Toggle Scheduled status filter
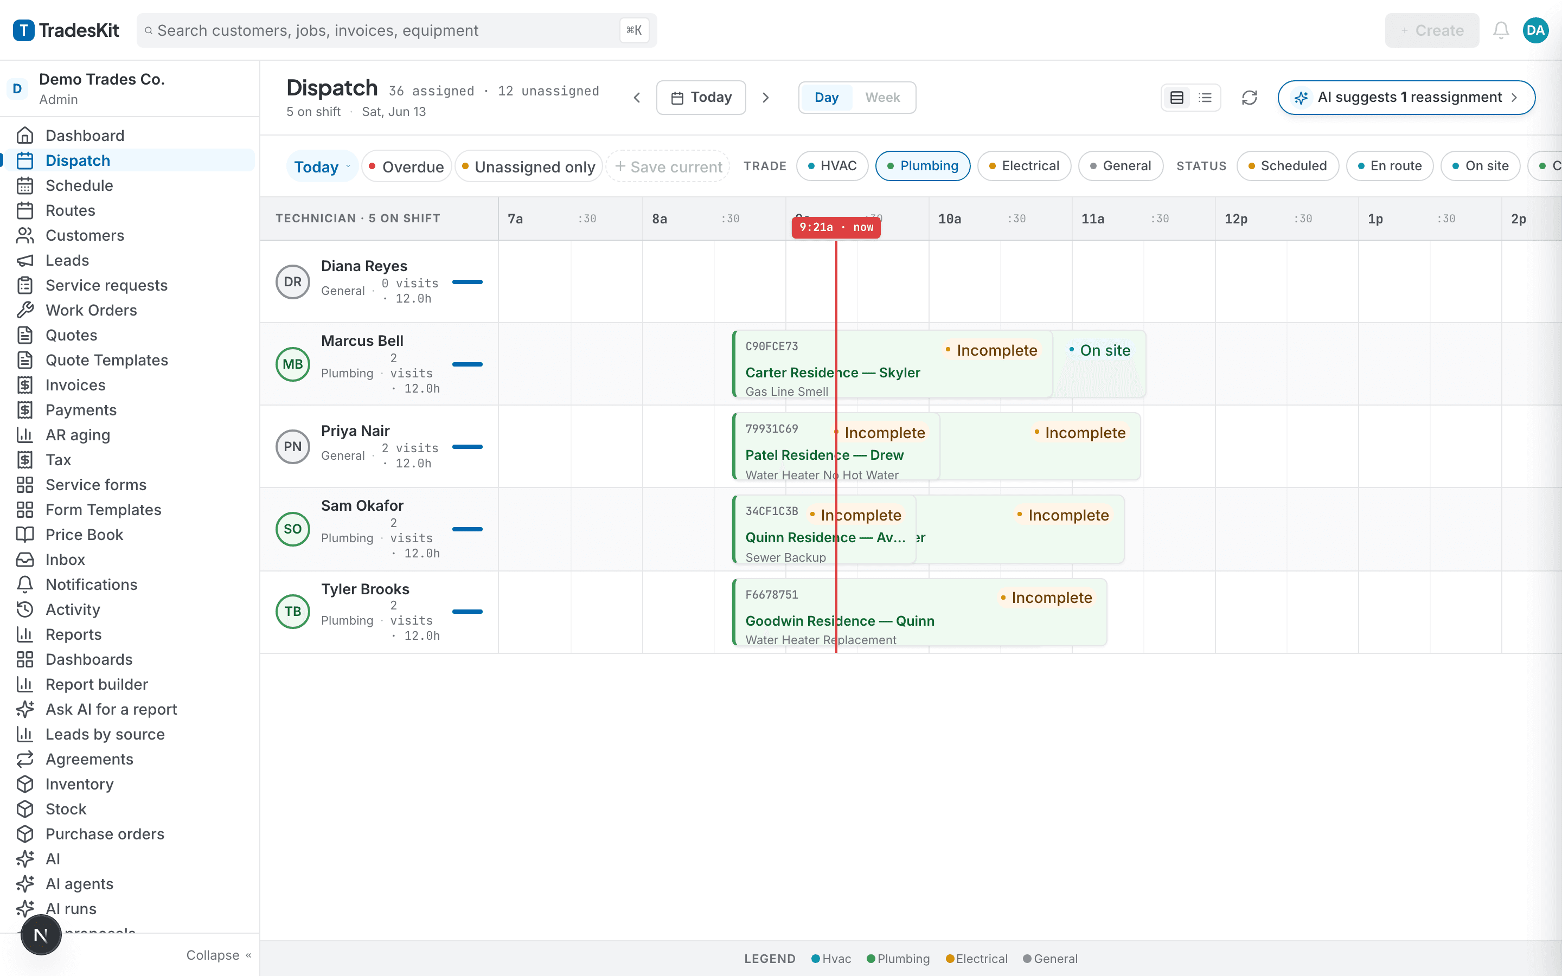 tap(1288, 166)
